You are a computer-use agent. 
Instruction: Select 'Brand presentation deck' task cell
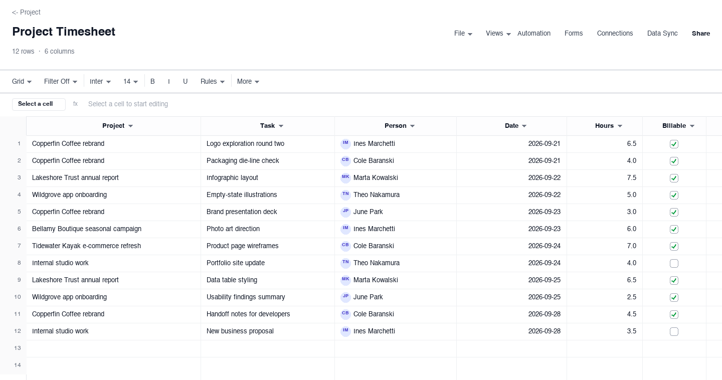tap(268, 212)
